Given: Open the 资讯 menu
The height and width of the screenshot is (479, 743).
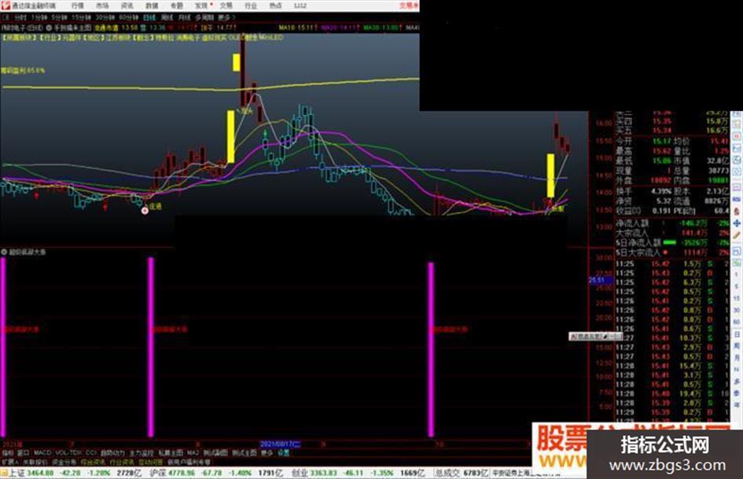Looking at the screenshot, I should (127, 6).
